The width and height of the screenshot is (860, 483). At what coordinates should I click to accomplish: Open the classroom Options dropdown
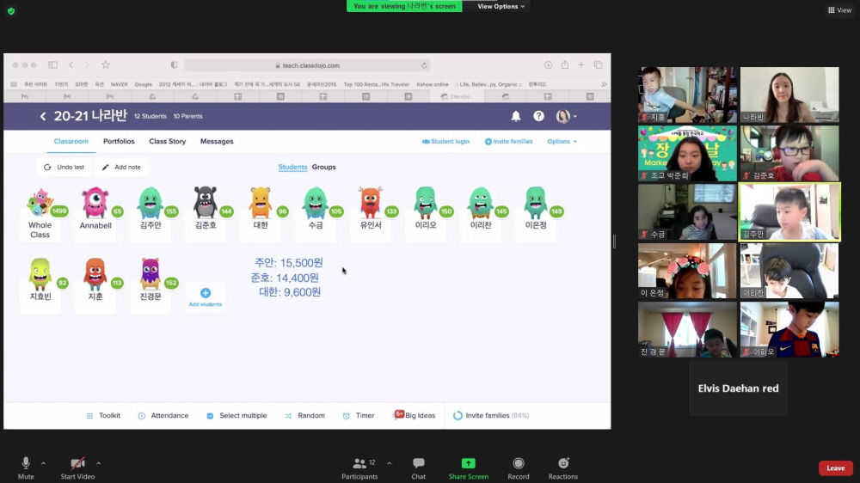point(562,142)
